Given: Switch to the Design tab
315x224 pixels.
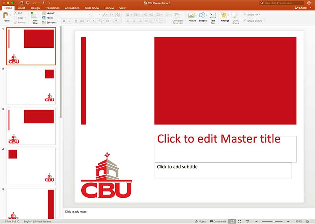Looking at the screenshot, I should [x=35, y=8].
